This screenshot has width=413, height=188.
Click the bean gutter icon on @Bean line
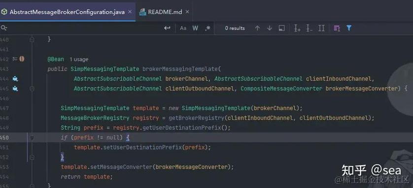point(22,59)
